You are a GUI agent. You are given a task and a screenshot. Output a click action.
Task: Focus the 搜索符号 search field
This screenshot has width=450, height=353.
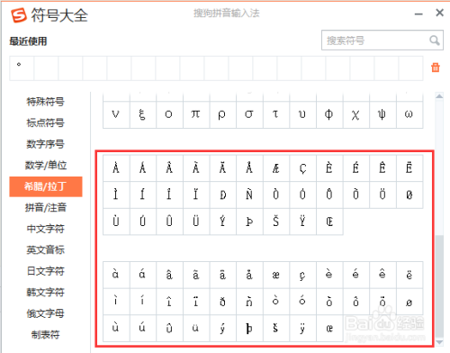[x=382, y=40]
